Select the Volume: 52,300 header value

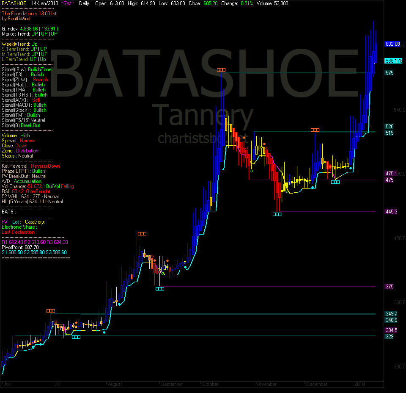[x=272, y=3]
